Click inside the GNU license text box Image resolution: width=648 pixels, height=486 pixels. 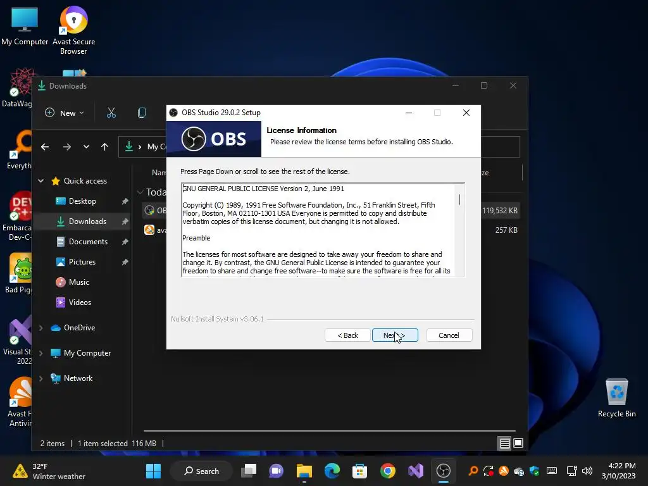click(x=318, y=230)
